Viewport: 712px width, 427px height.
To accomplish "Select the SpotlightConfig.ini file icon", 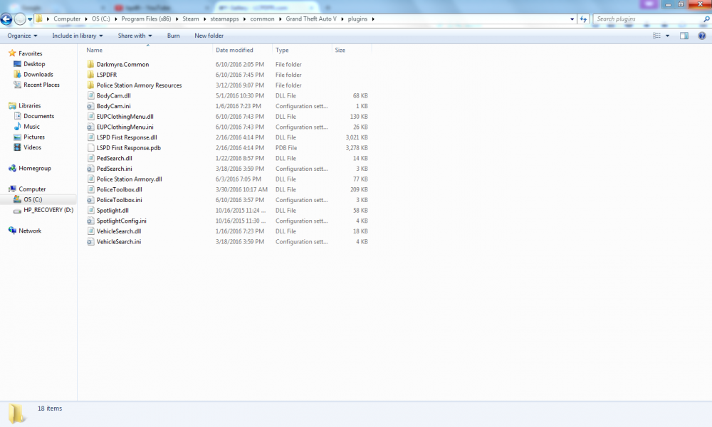I will point(90,221).
